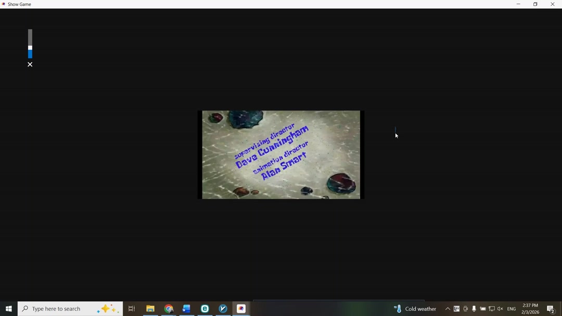562x316 pixels.
Task: Open the Windows Start menu
Action: coord(9,309)
